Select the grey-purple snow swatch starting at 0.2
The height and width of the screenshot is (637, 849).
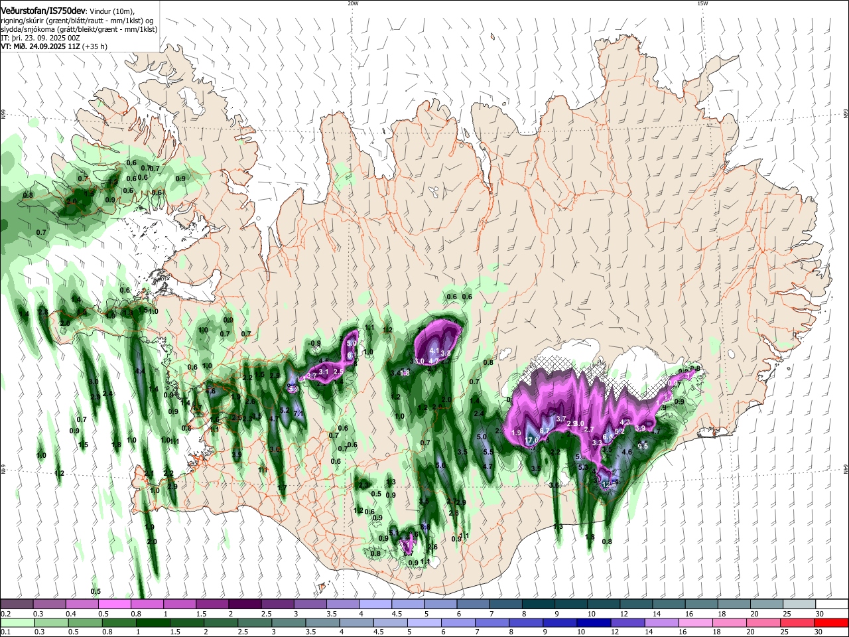[x=17, y=604]
